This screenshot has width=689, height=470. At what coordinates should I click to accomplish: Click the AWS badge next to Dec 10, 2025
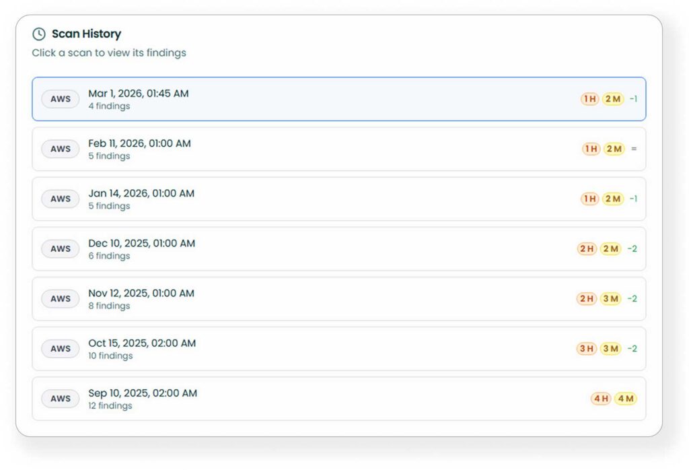click(x=60, y=248)
